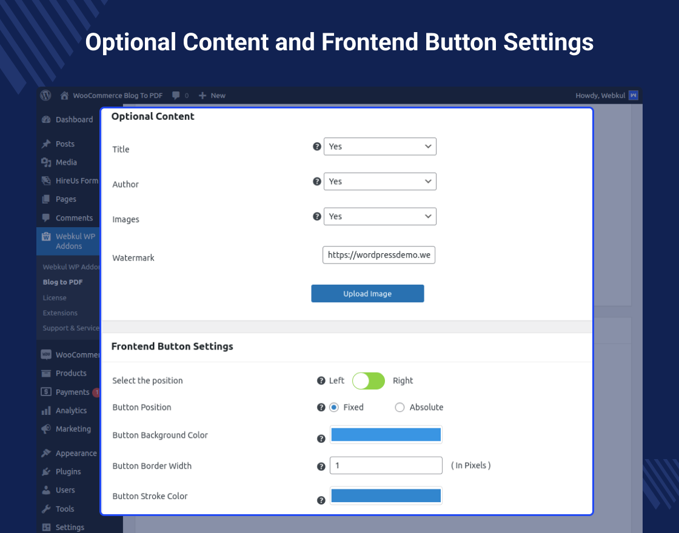Expand the Images Yes dropdown
The width and height of the screenshot is (679, 533).
click(380, 216)
